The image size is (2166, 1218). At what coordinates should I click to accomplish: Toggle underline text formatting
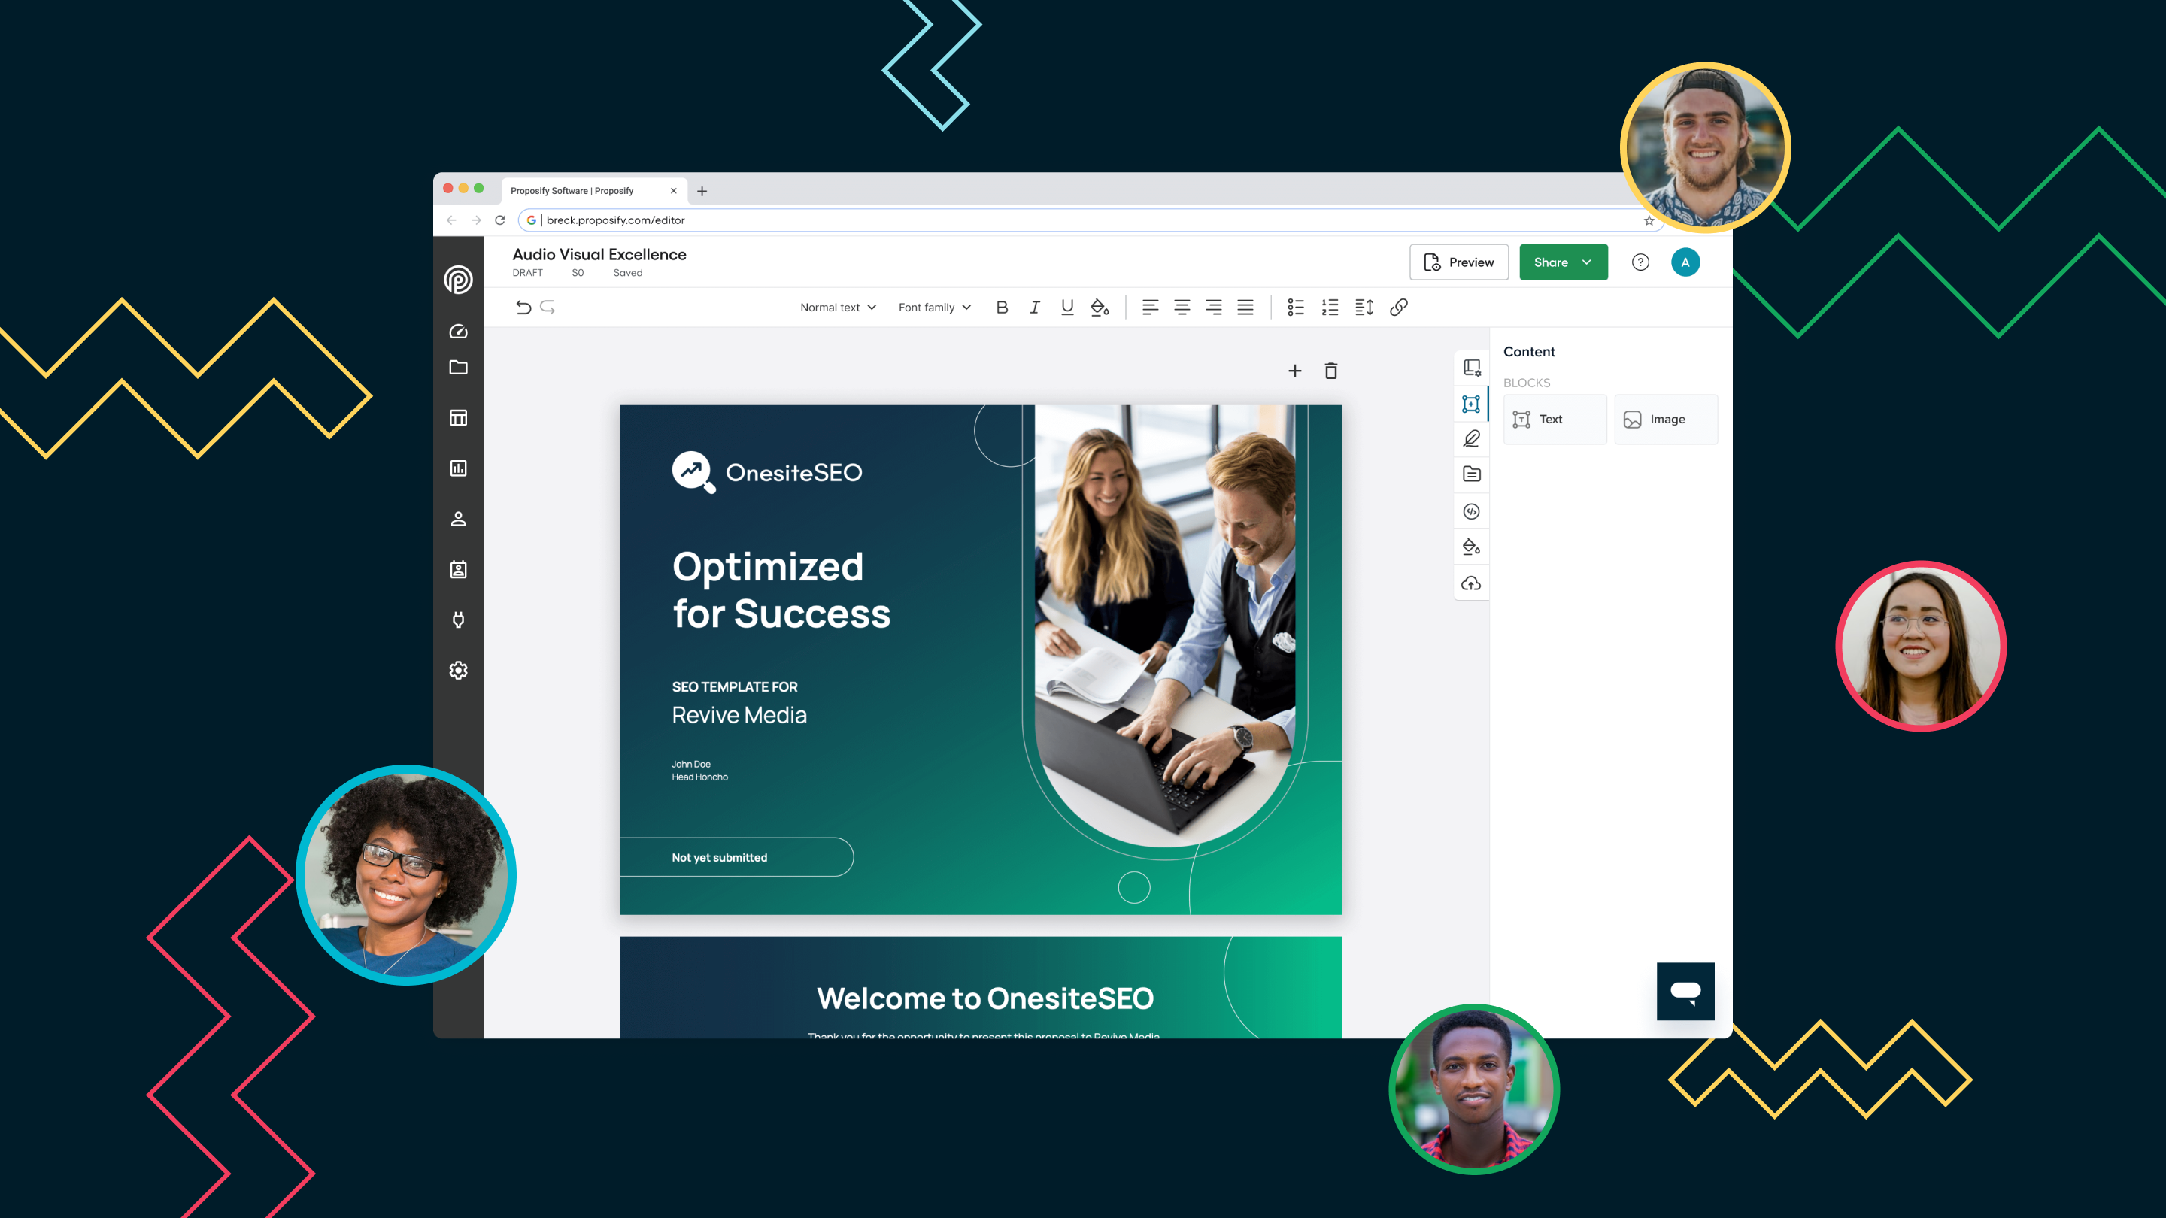tap(1067, 307)
